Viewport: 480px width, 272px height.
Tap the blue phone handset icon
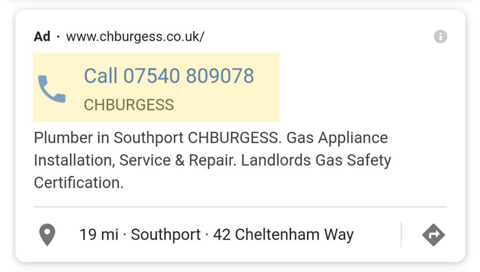tap(52, 89)
